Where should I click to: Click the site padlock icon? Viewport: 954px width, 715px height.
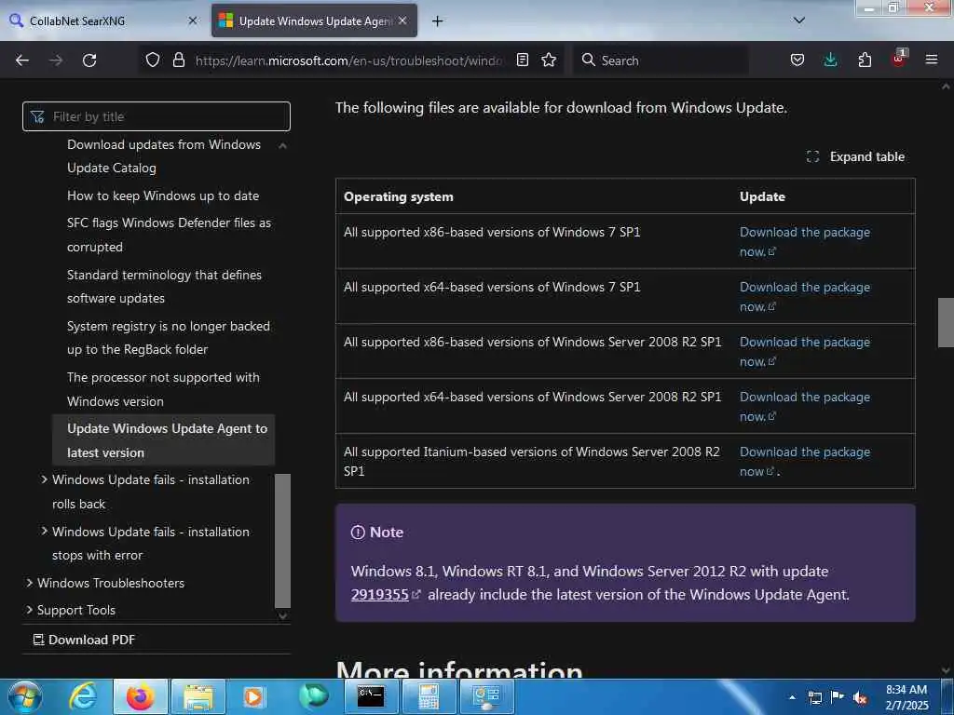(x=178, y=60)
